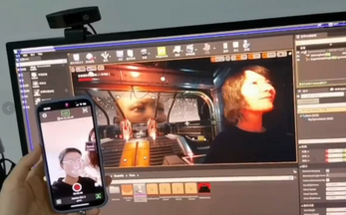346x215 pixels.
Task: Tap green face icon at phone bottom right
Action: point(99,196)
